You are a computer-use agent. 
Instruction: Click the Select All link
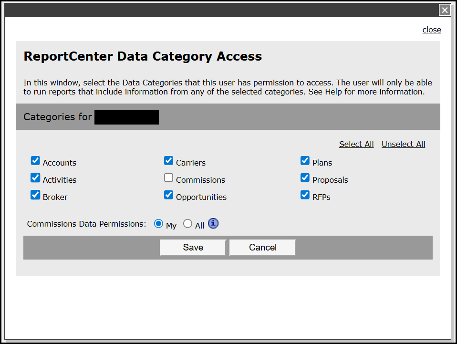tap(356, 144)
